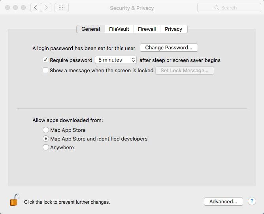Select Mac App Store and identified developers
Viewport: 264px width, 214px height.
[46, 139]
